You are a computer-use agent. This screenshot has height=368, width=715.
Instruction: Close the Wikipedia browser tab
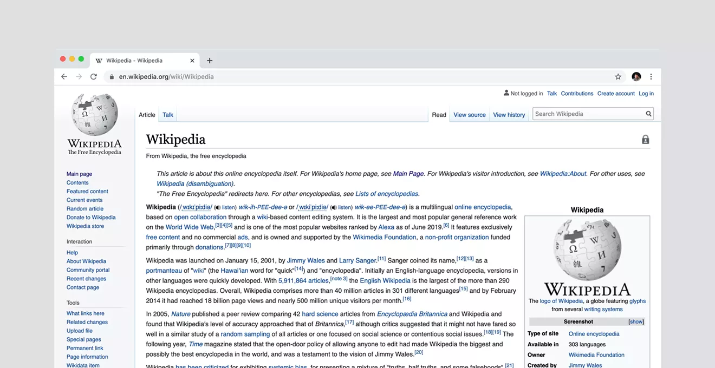point(192,61)
